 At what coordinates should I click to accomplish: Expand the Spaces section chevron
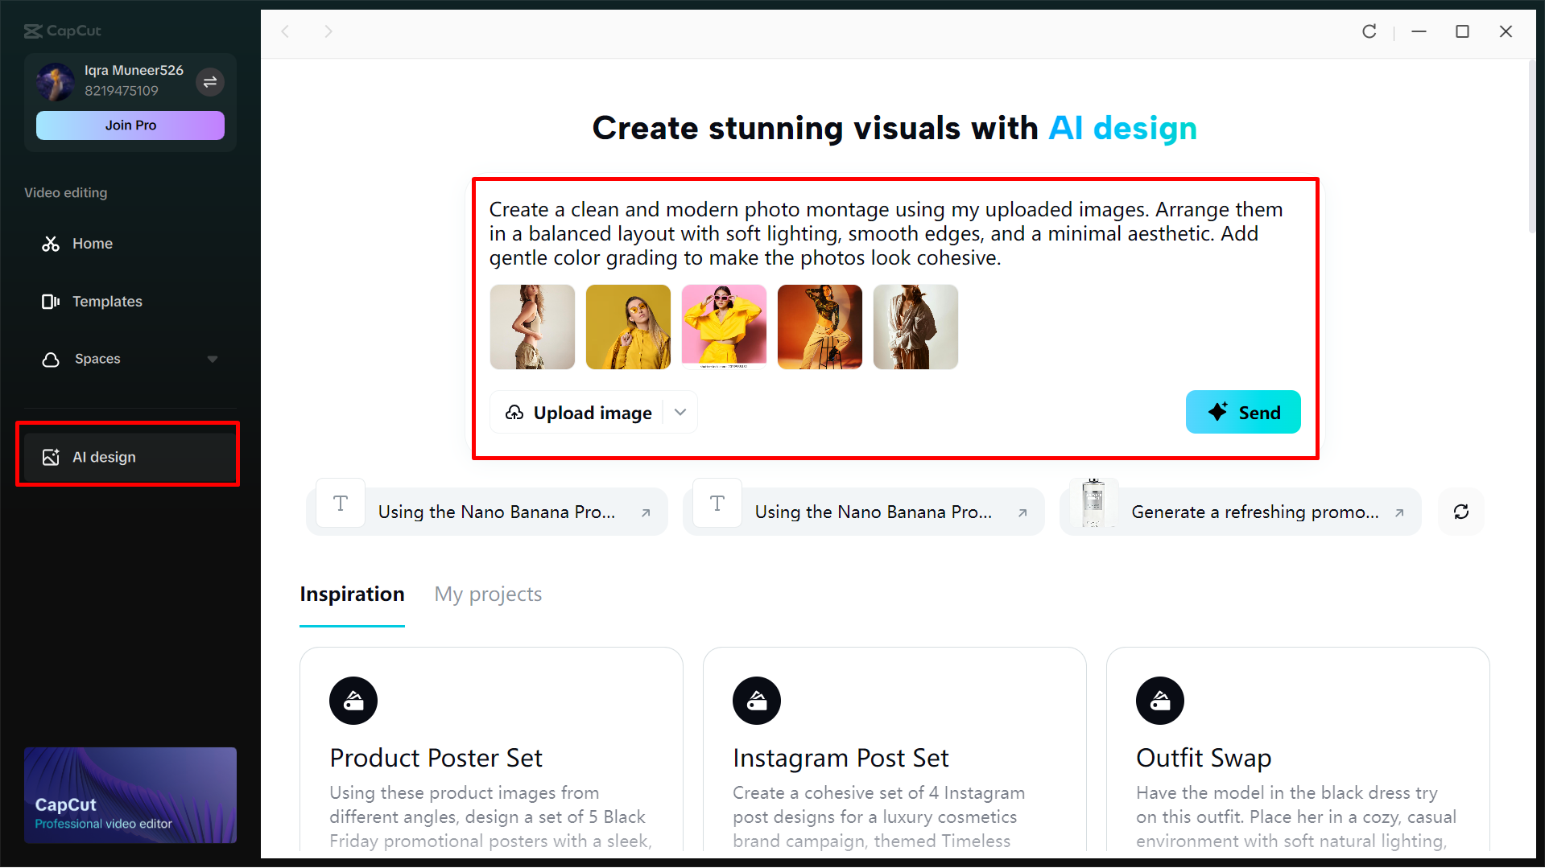click(212, 359)
